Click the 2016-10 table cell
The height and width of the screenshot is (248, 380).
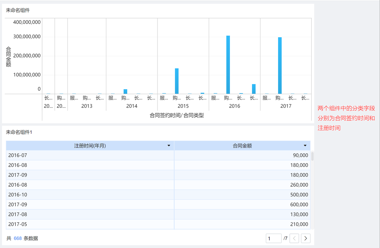pyautogui.click(x=90, y=195)
